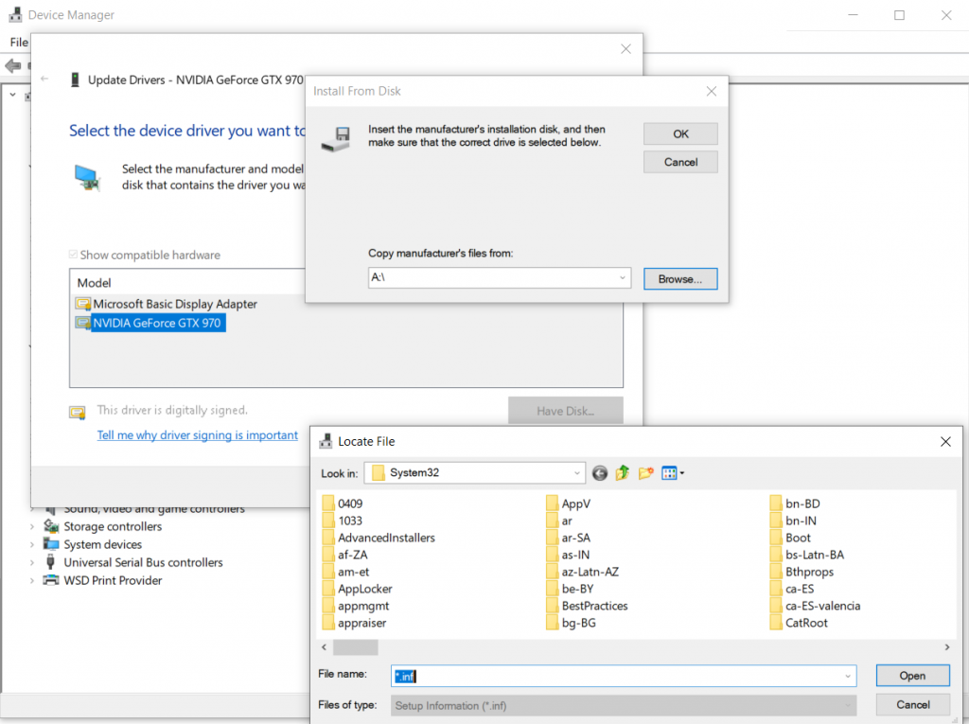Click OK in Install From Disk
Screen dimensions: 969x724
tap(680, 133)
